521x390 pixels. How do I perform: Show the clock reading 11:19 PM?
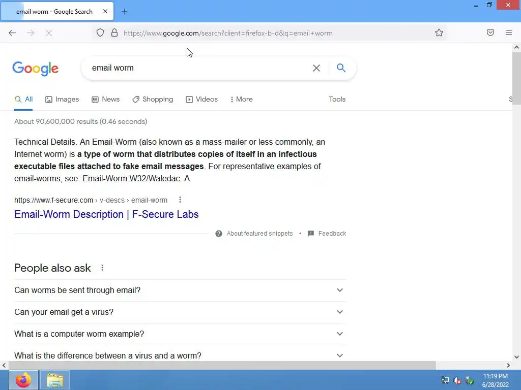(x=496, y=376)
